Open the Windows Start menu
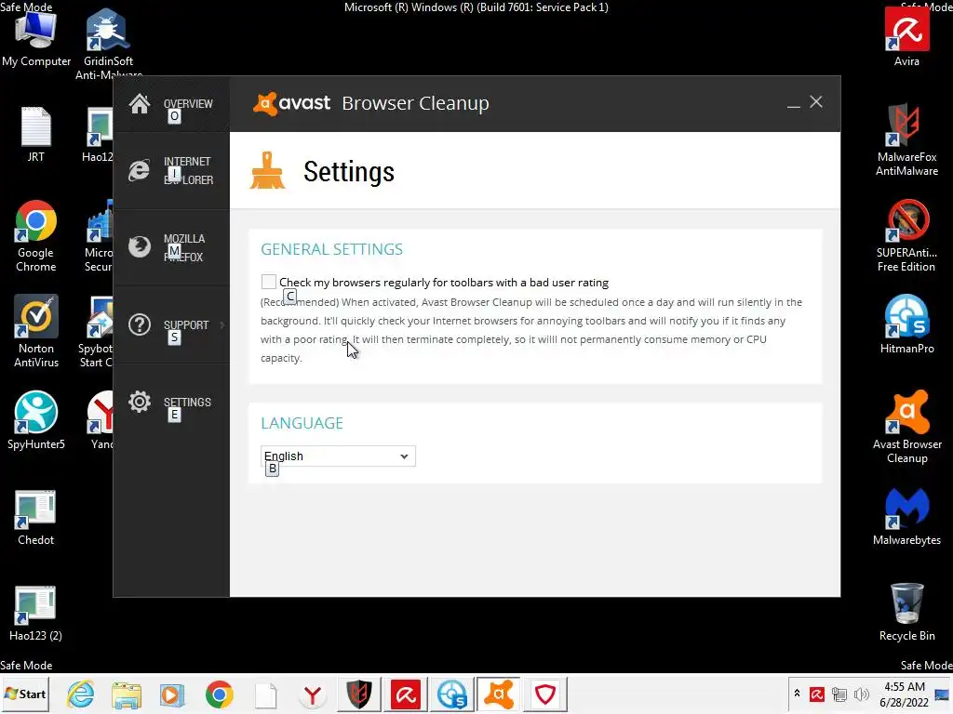Screen dimensions: 953x714 tap(25, 694)
